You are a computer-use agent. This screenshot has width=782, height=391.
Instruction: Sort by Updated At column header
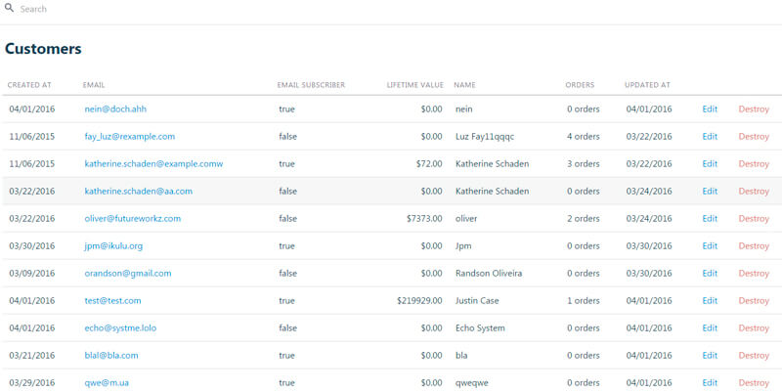click(x=647, y=85)
